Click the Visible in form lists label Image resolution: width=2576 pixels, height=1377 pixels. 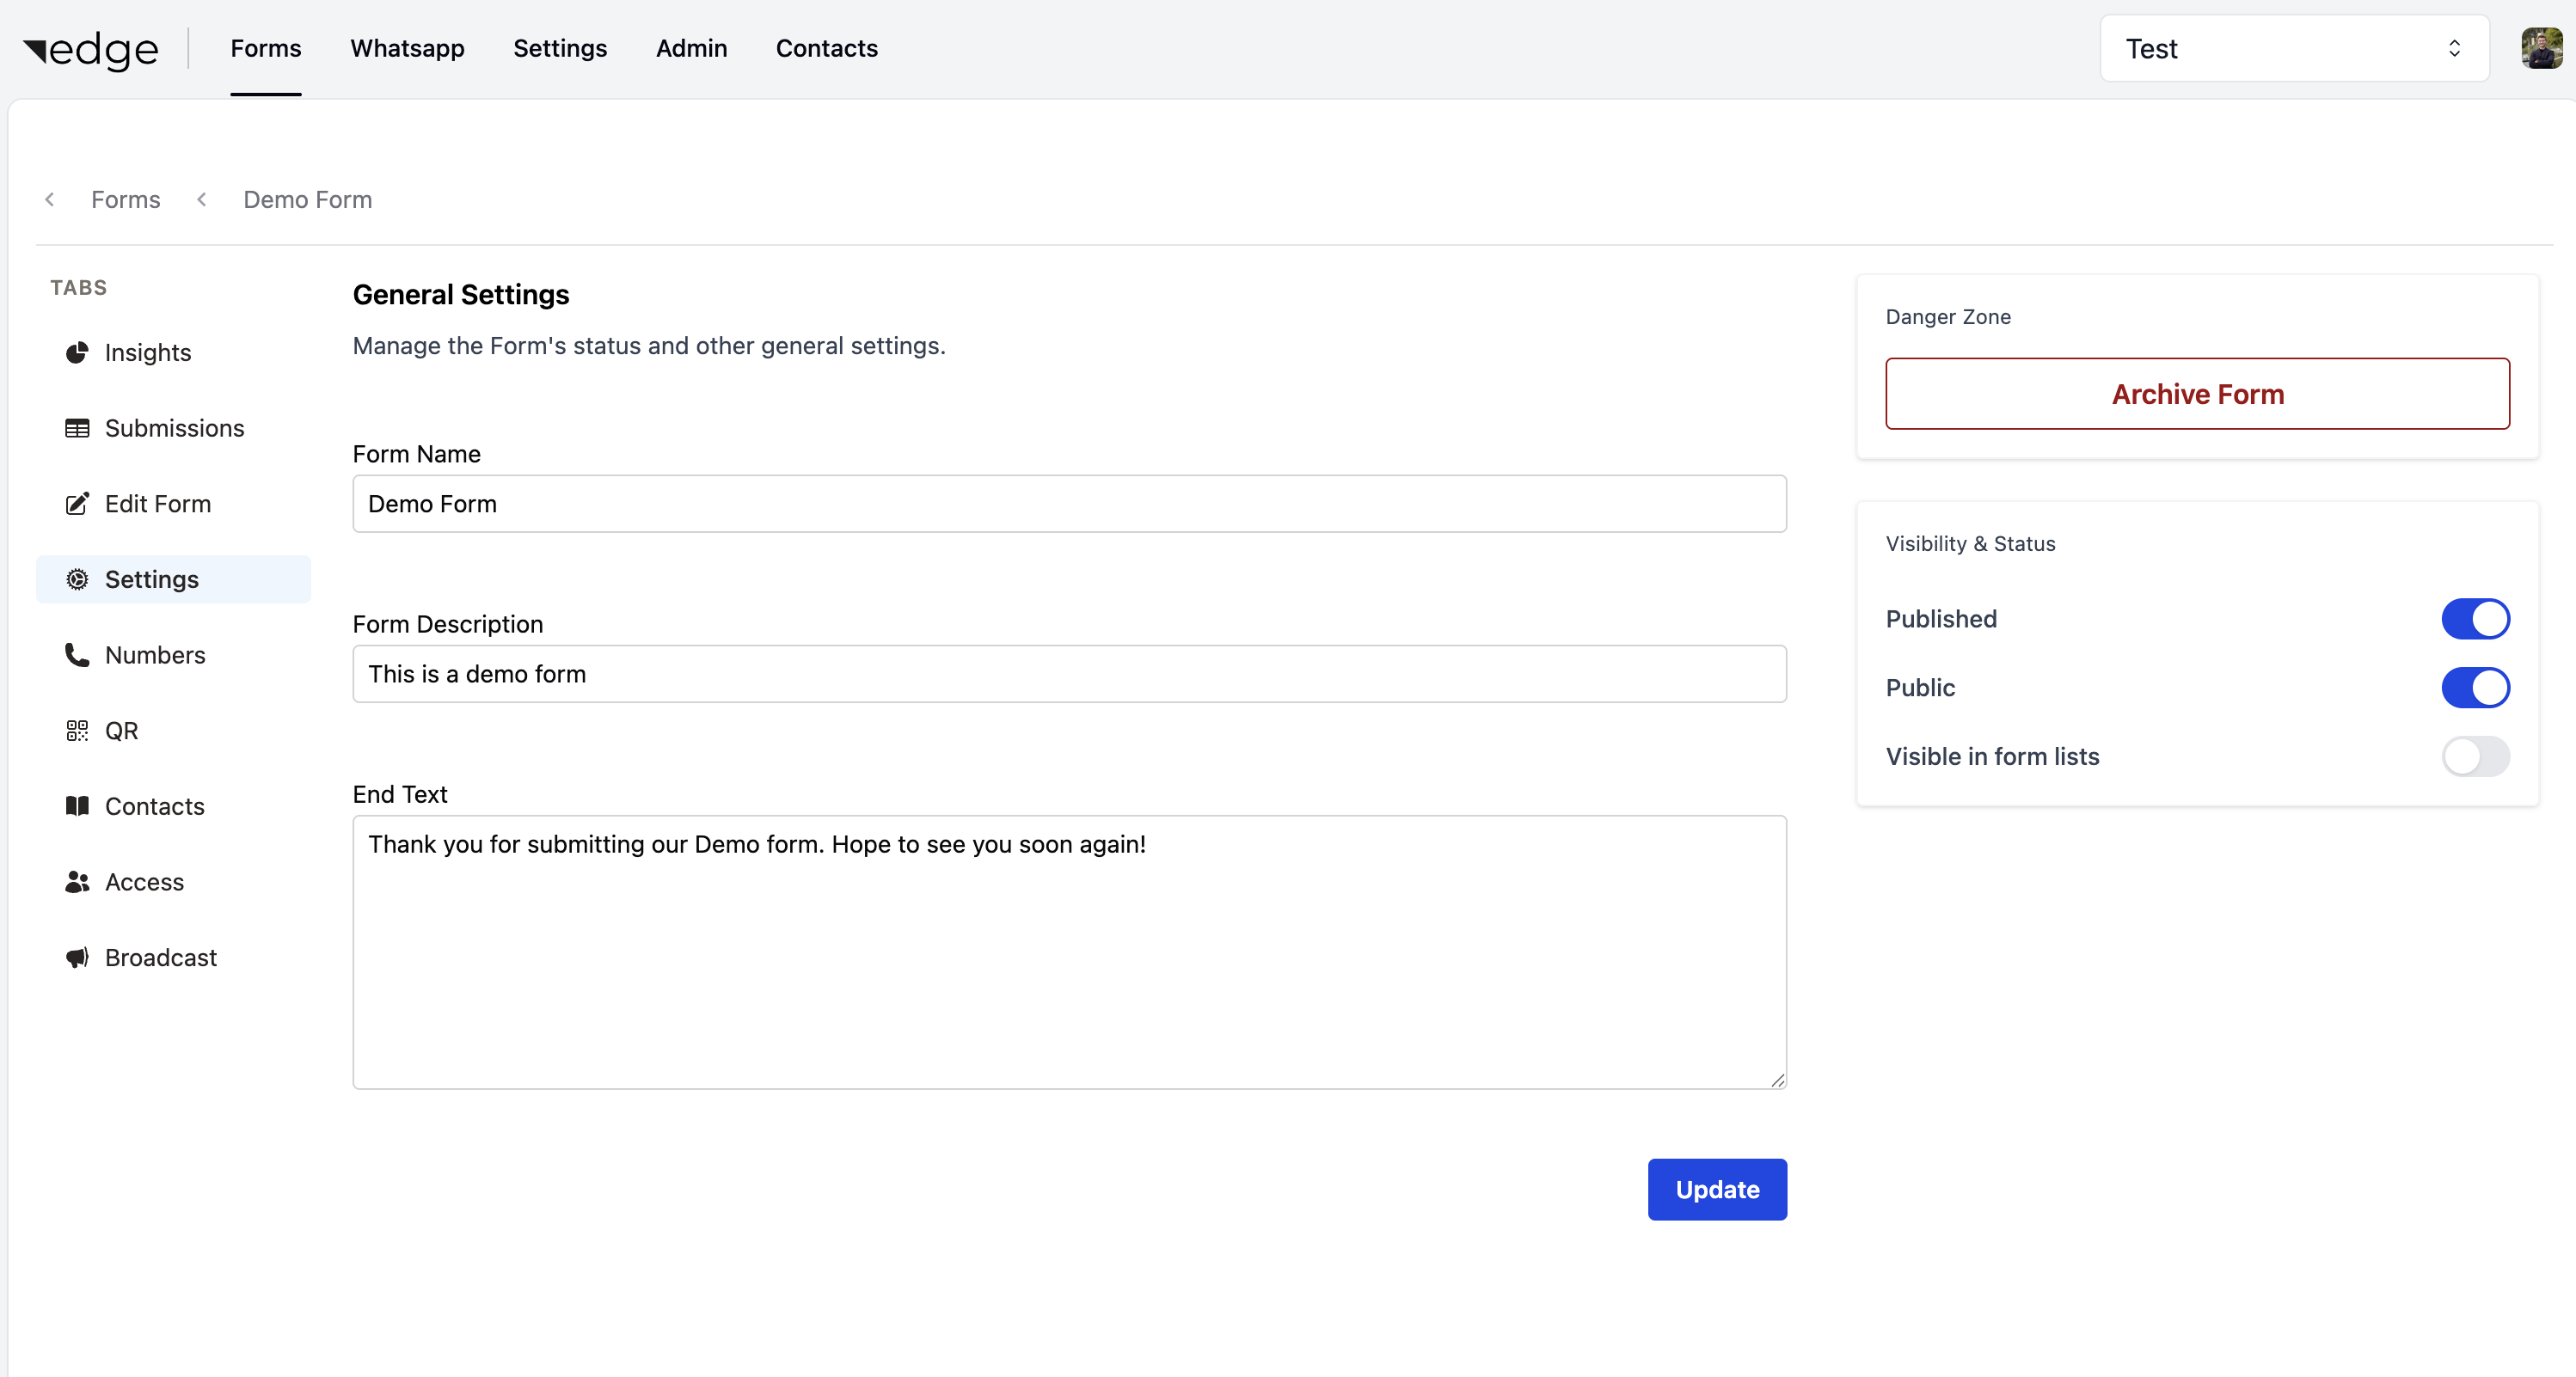click(x=1992, y=757)
